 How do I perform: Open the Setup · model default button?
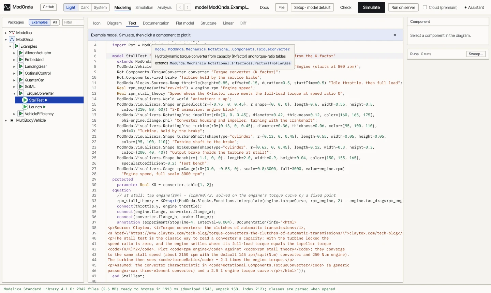[312, 7]
